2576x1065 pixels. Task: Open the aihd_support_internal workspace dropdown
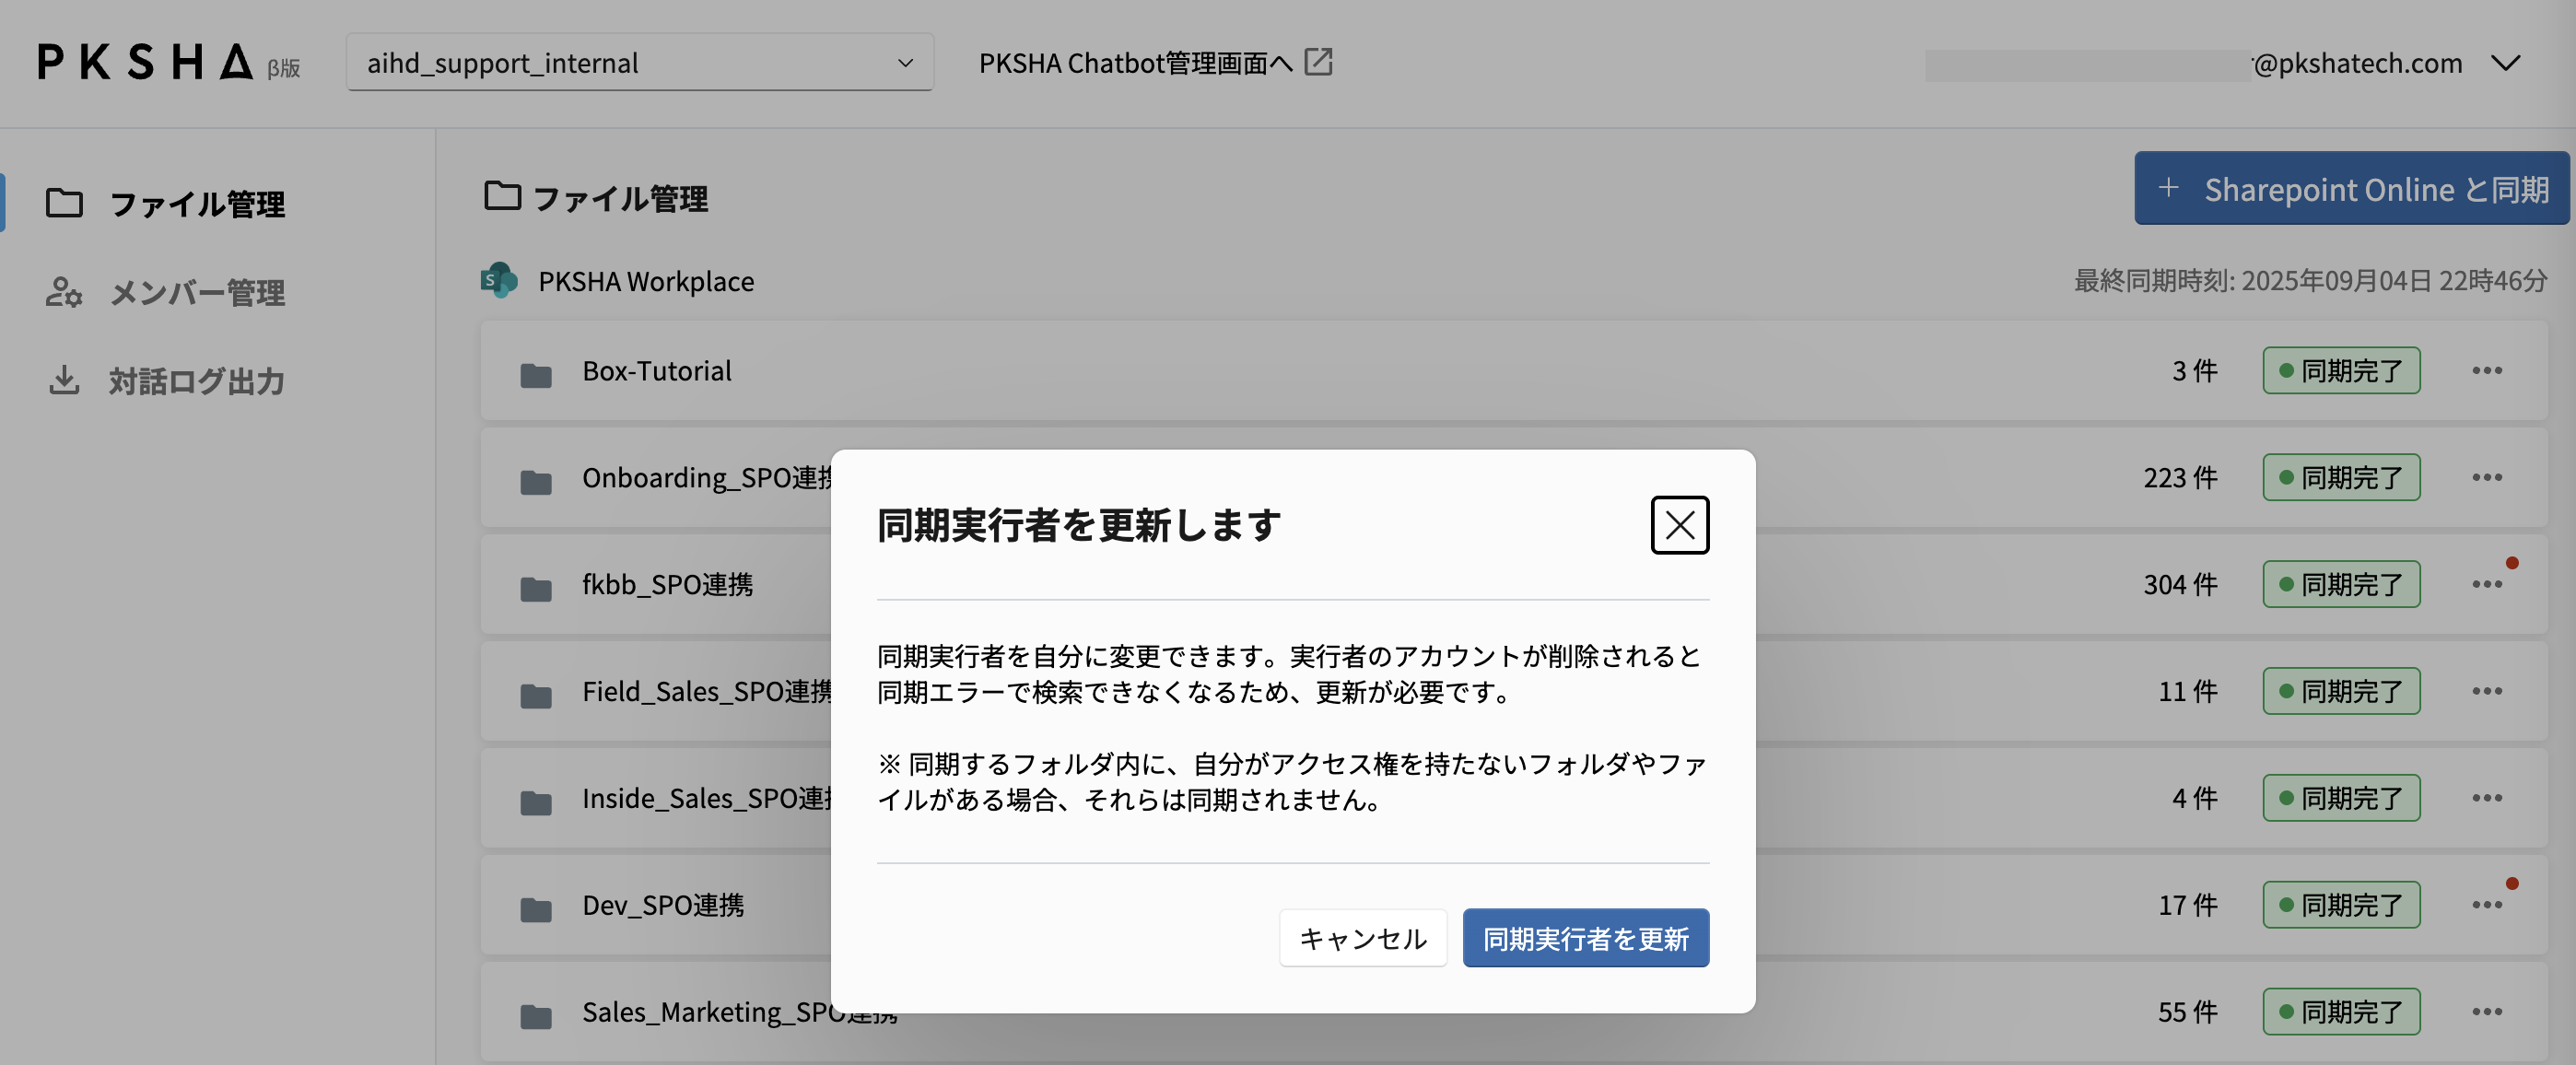tap(639, 63)
